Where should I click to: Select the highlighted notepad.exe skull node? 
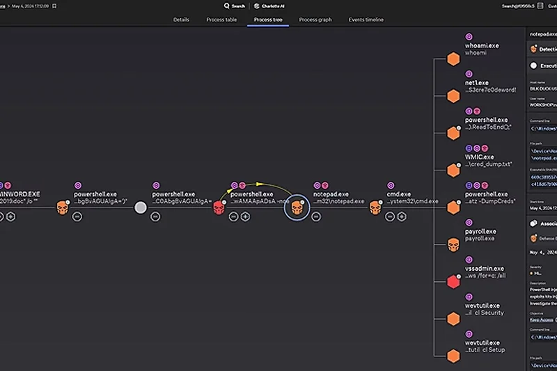pyautogui.click(x=297, y=207)
